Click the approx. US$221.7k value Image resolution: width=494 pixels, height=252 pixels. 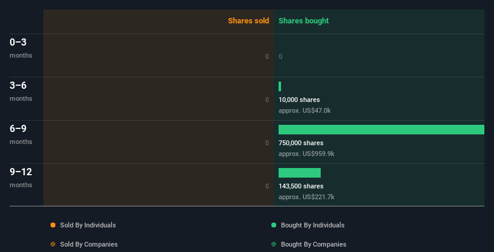click(x=306, y=197)
